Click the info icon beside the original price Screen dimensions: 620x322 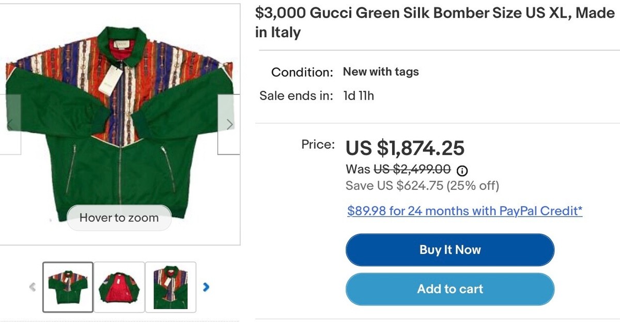pos(463,170)
